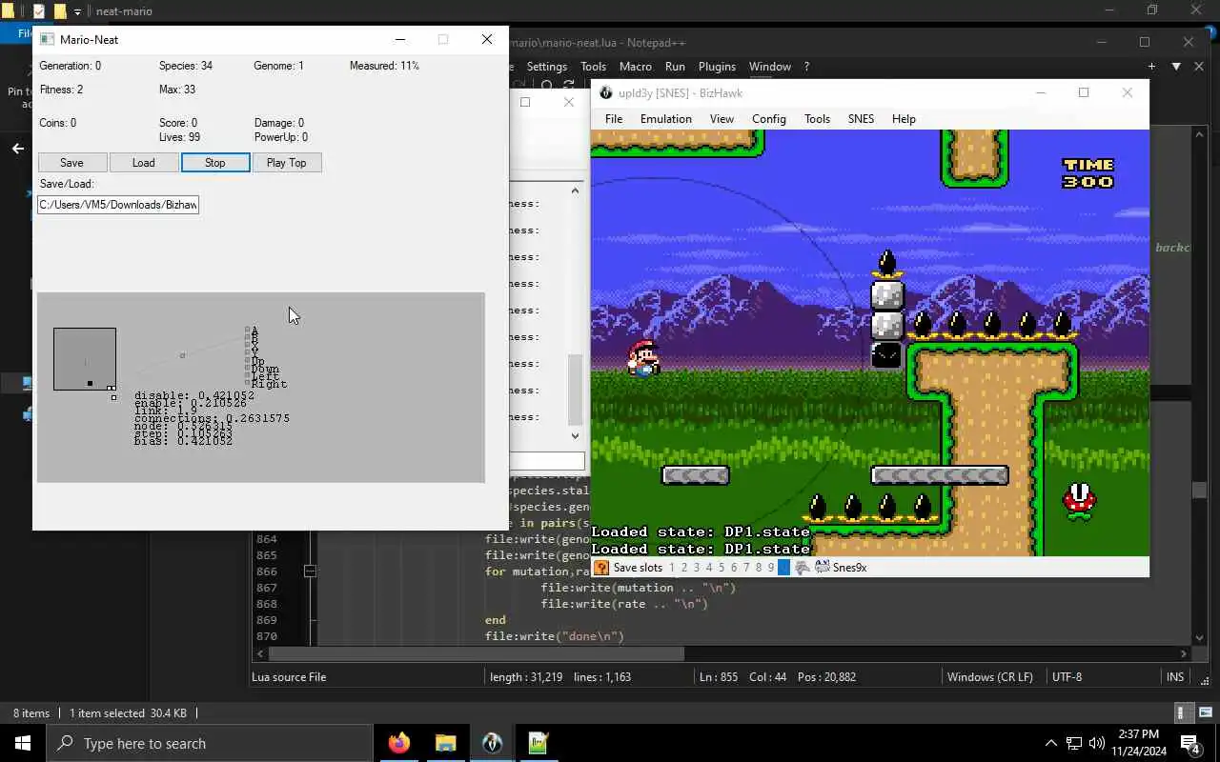Click the Save/Load file path field
Image resolution: width=1220 pixels, height=762 pixels.
pos(118,205)
